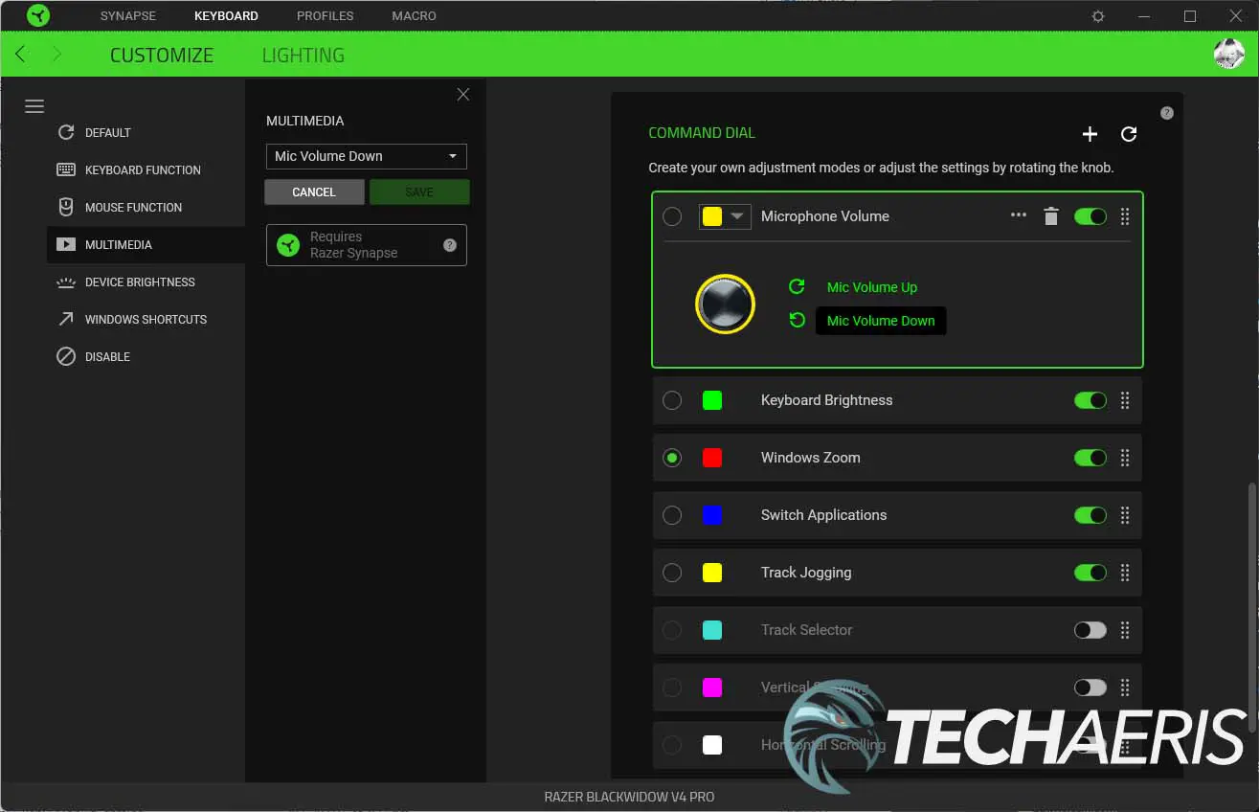Open Synapse settings gear icon
The width and height of the screenshot is (1259, 812).
[x=1098, y=16]
